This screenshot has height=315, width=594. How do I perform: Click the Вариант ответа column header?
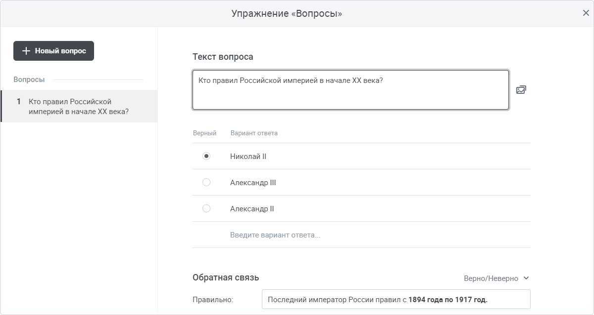pyautogui.click(x=254, y=133)
